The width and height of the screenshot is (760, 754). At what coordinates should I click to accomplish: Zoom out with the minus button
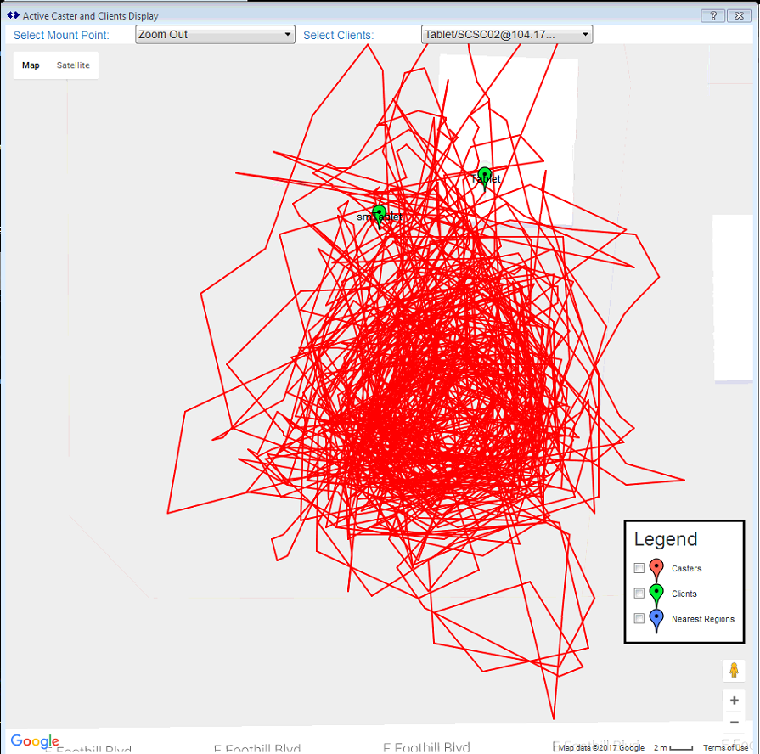pos(735,723)
